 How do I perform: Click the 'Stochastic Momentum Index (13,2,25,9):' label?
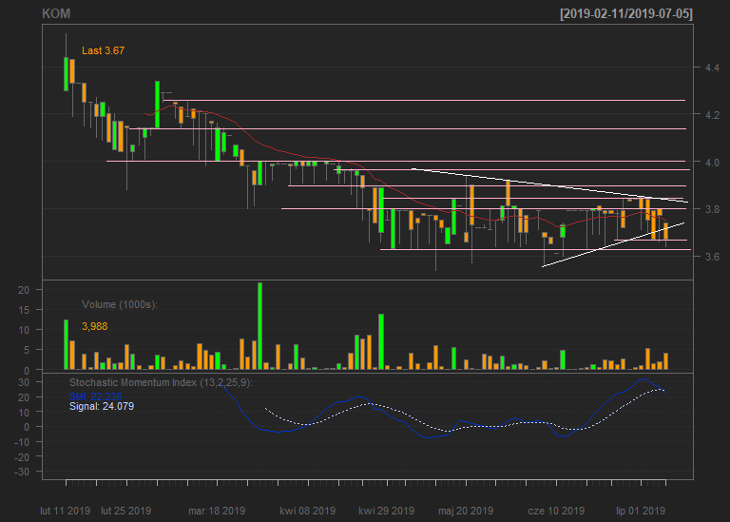click(x=161, y=382)
